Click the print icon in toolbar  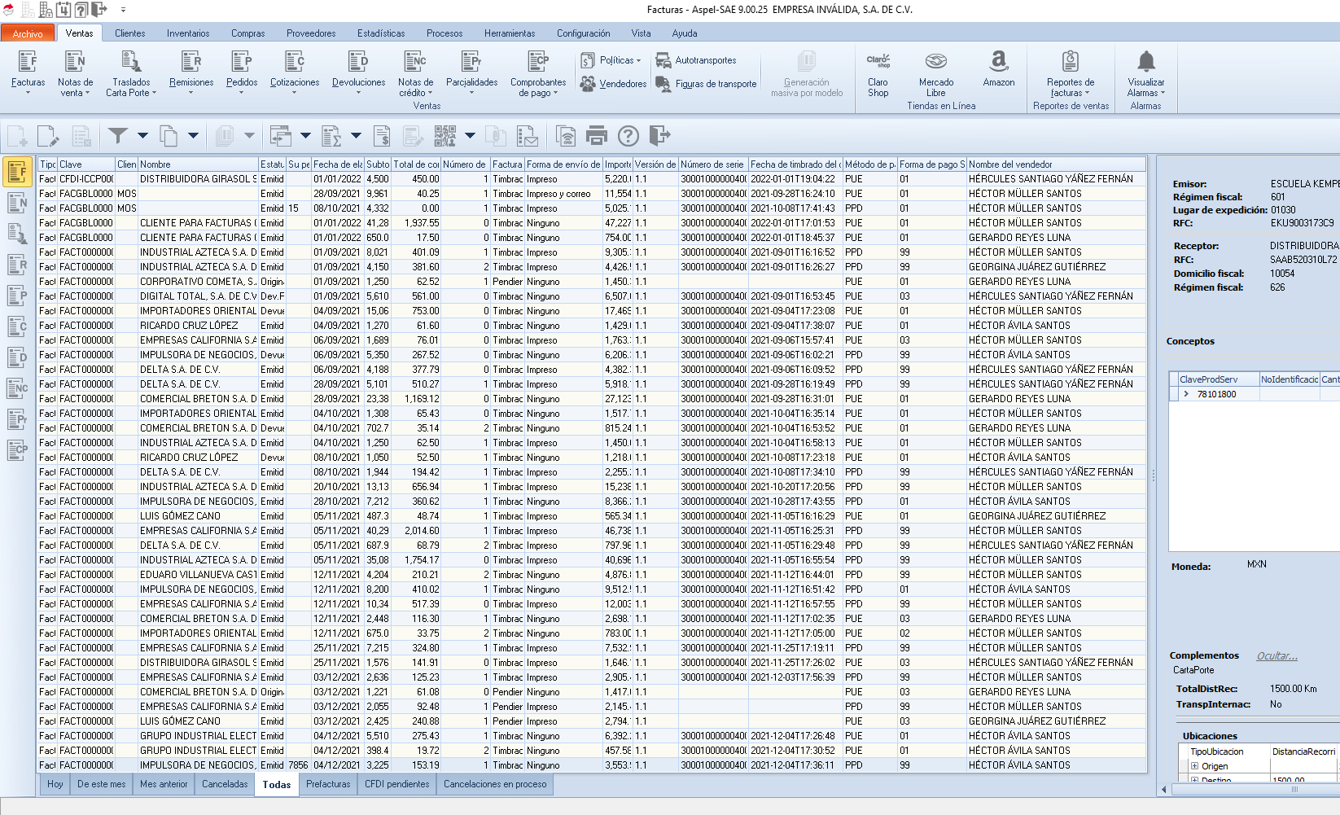click(597, 136)
